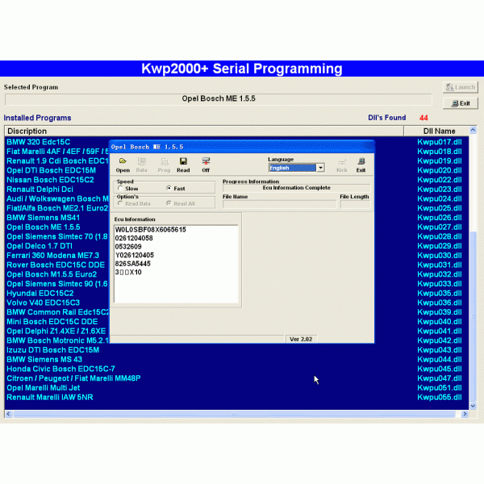Select Rover Bosch EDC15C DDE row
Screen dimensions: 484x484
click(x=56, y=265)
